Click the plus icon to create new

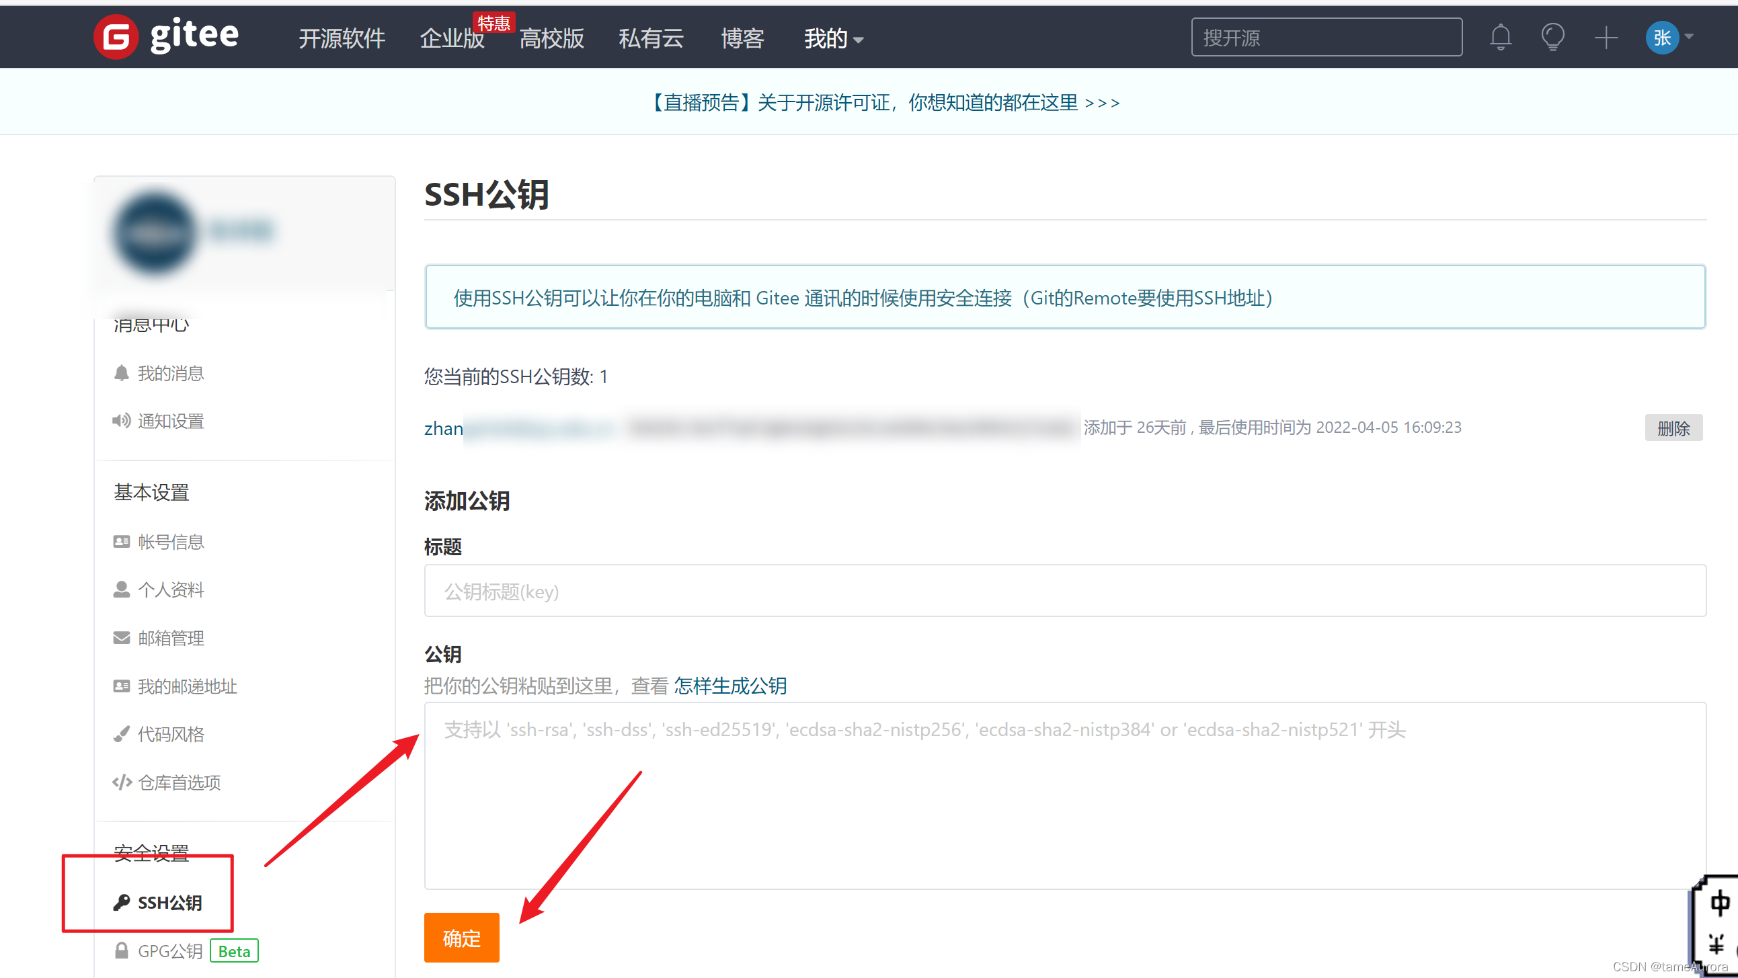[x=1606, y=37]
